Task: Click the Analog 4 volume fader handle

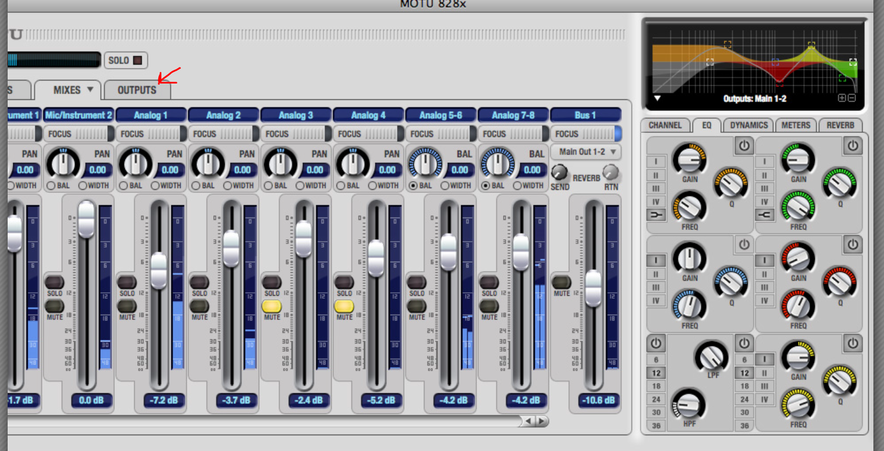Action: [x=376, y=255]
